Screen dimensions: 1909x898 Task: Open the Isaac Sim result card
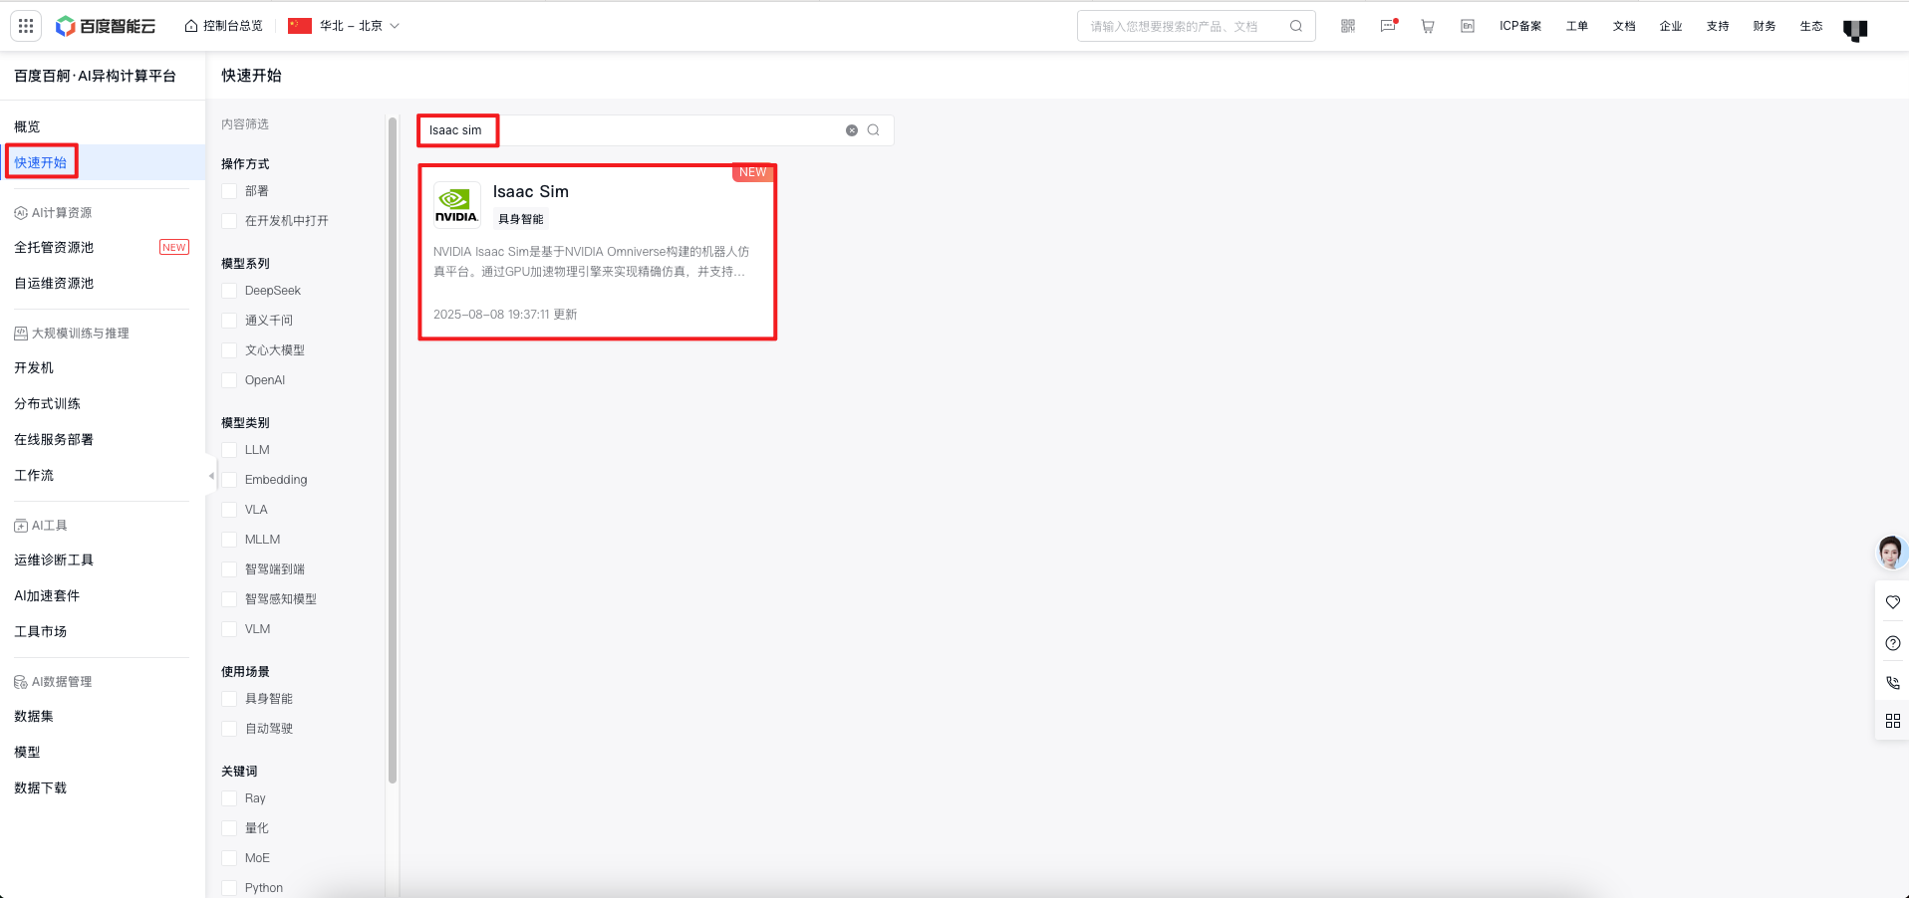click(x=597, y=253)
